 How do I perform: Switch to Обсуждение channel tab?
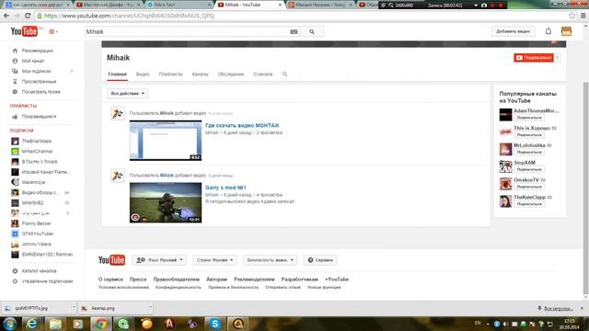point(231,74)
